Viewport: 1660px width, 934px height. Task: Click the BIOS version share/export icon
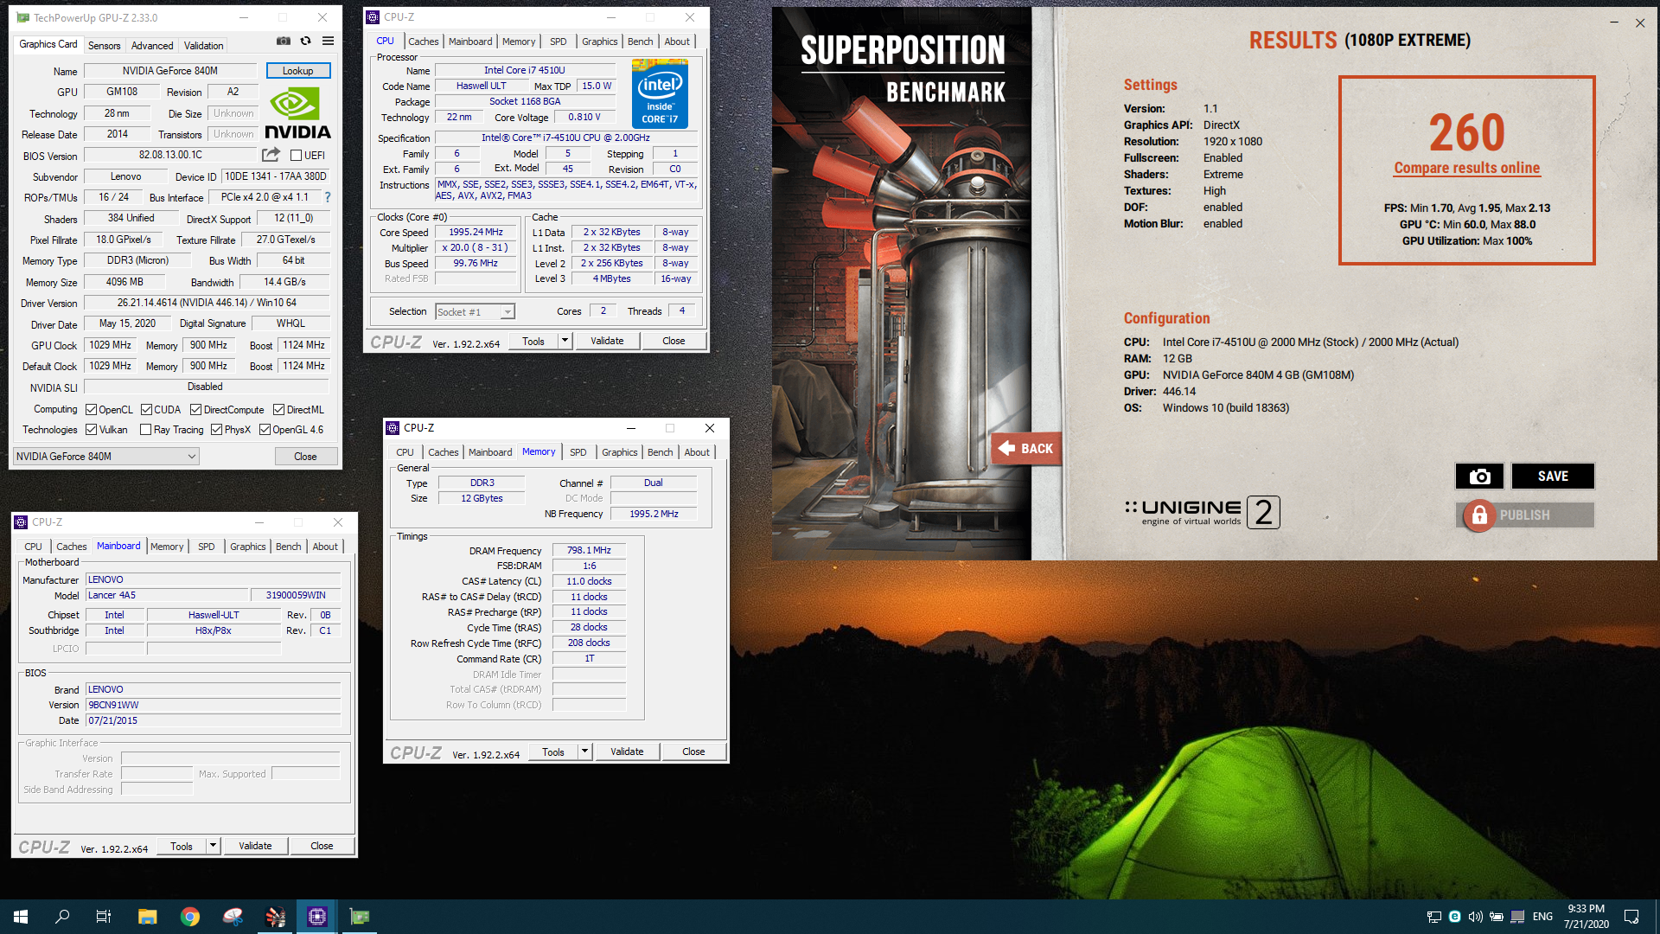click(271, 155)
